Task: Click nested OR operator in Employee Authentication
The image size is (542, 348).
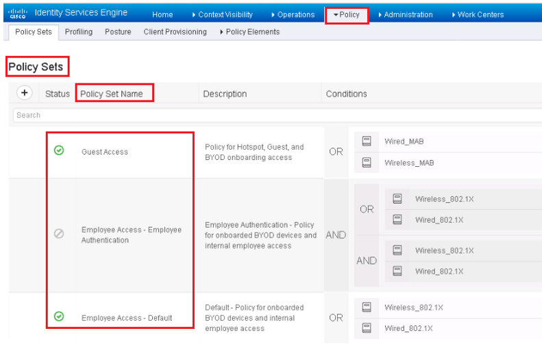Action: (367, 209)
